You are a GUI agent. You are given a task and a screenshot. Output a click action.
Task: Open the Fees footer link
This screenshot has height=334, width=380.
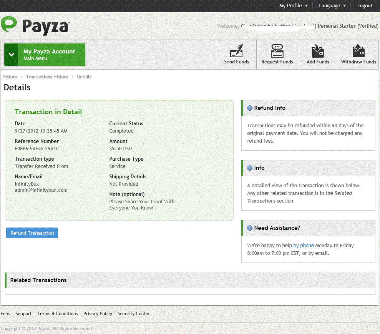(x=5, y=313)
